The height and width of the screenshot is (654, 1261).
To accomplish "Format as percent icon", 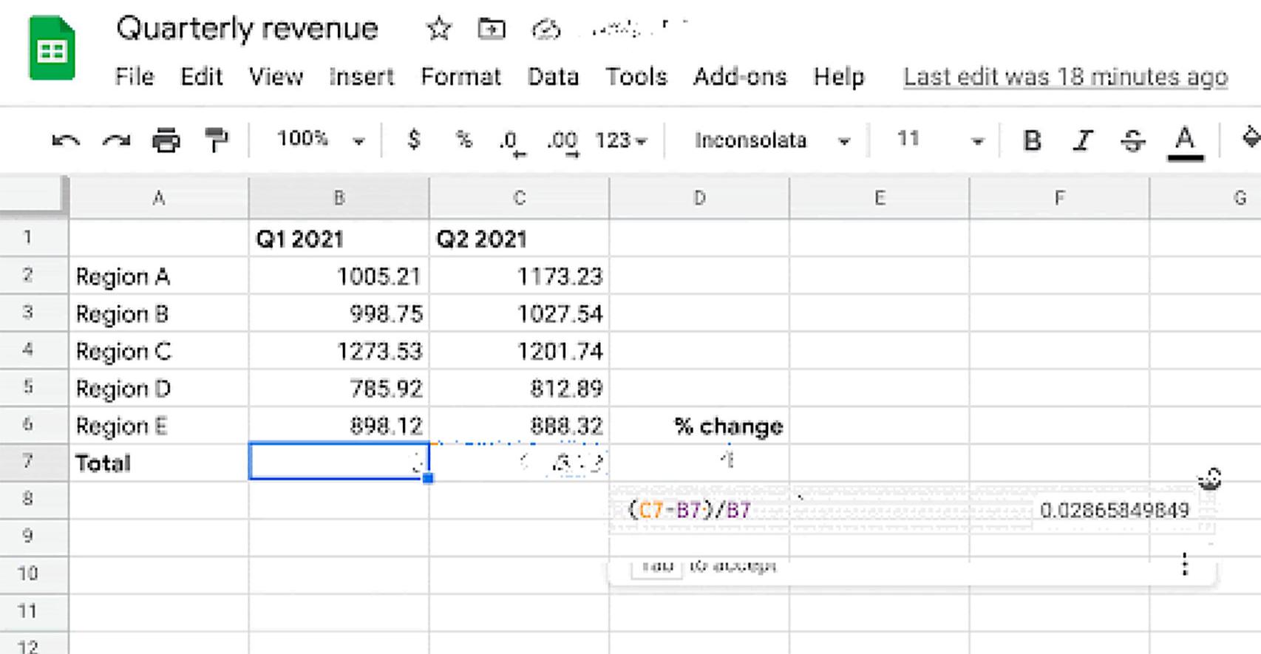I will coord(463,140).
